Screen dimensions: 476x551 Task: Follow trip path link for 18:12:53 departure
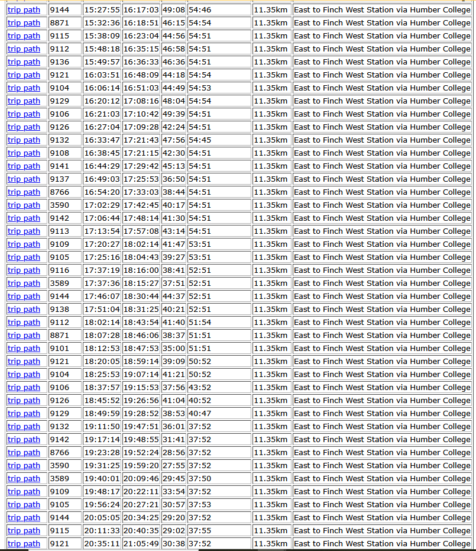pos(24,349)
